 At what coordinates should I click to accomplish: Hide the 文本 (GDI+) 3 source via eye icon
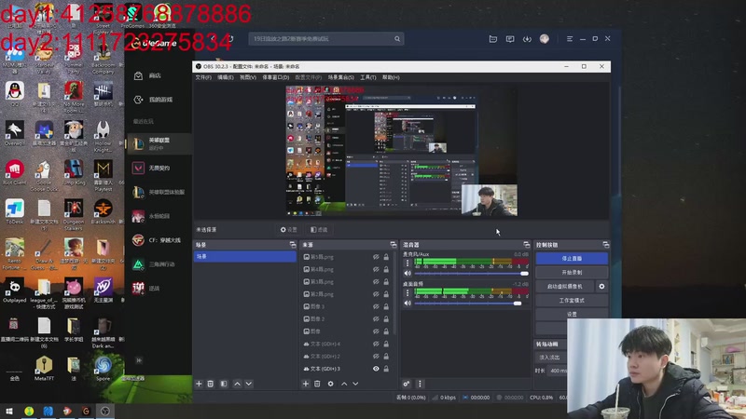tap(376, 369)
